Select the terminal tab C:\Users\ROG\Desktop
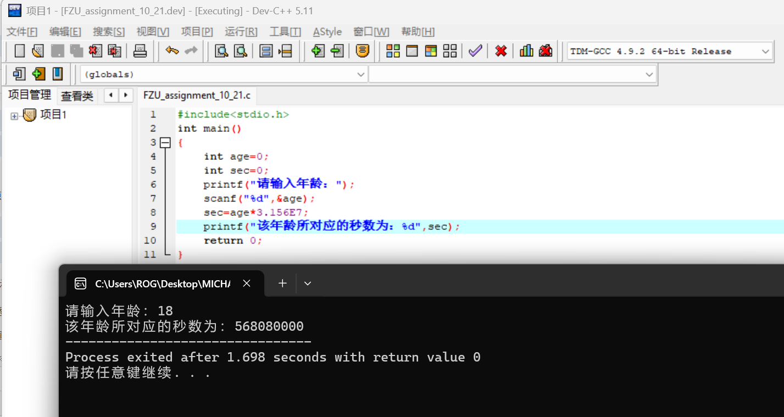The width and height of the screenshot is (784, 417). pos(162,283)
